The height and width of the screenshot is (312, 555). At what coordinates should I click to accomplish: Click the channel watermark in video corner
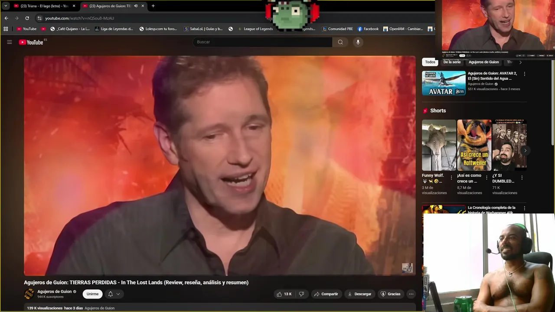pyautogui.click(x=407, y=268)
